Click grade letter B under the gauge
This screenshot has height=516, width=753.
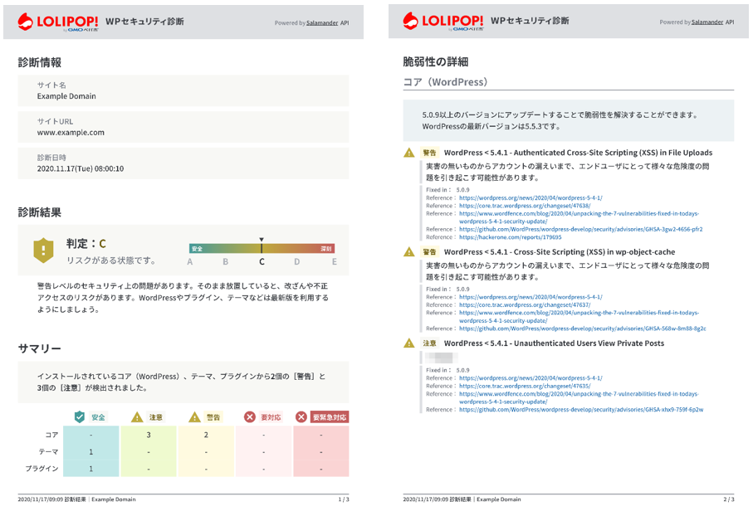coord(225,262)
